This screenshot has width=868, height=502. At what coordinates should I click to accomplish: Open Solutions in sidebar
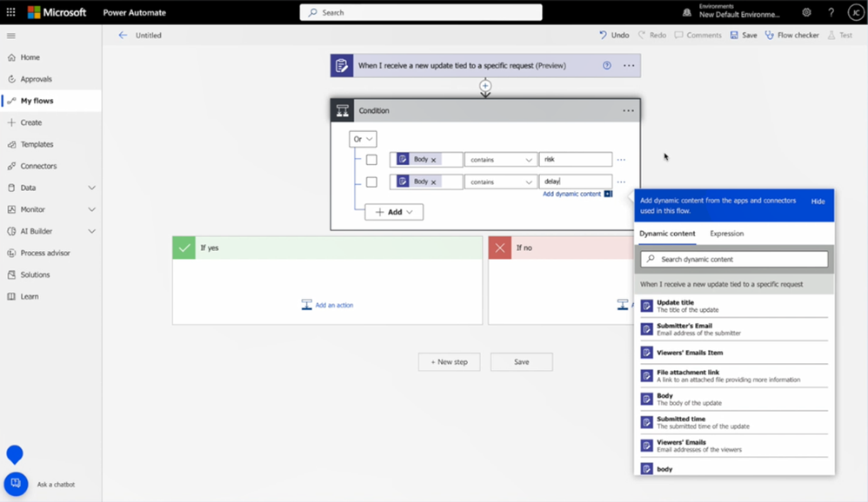click(50, 274)
